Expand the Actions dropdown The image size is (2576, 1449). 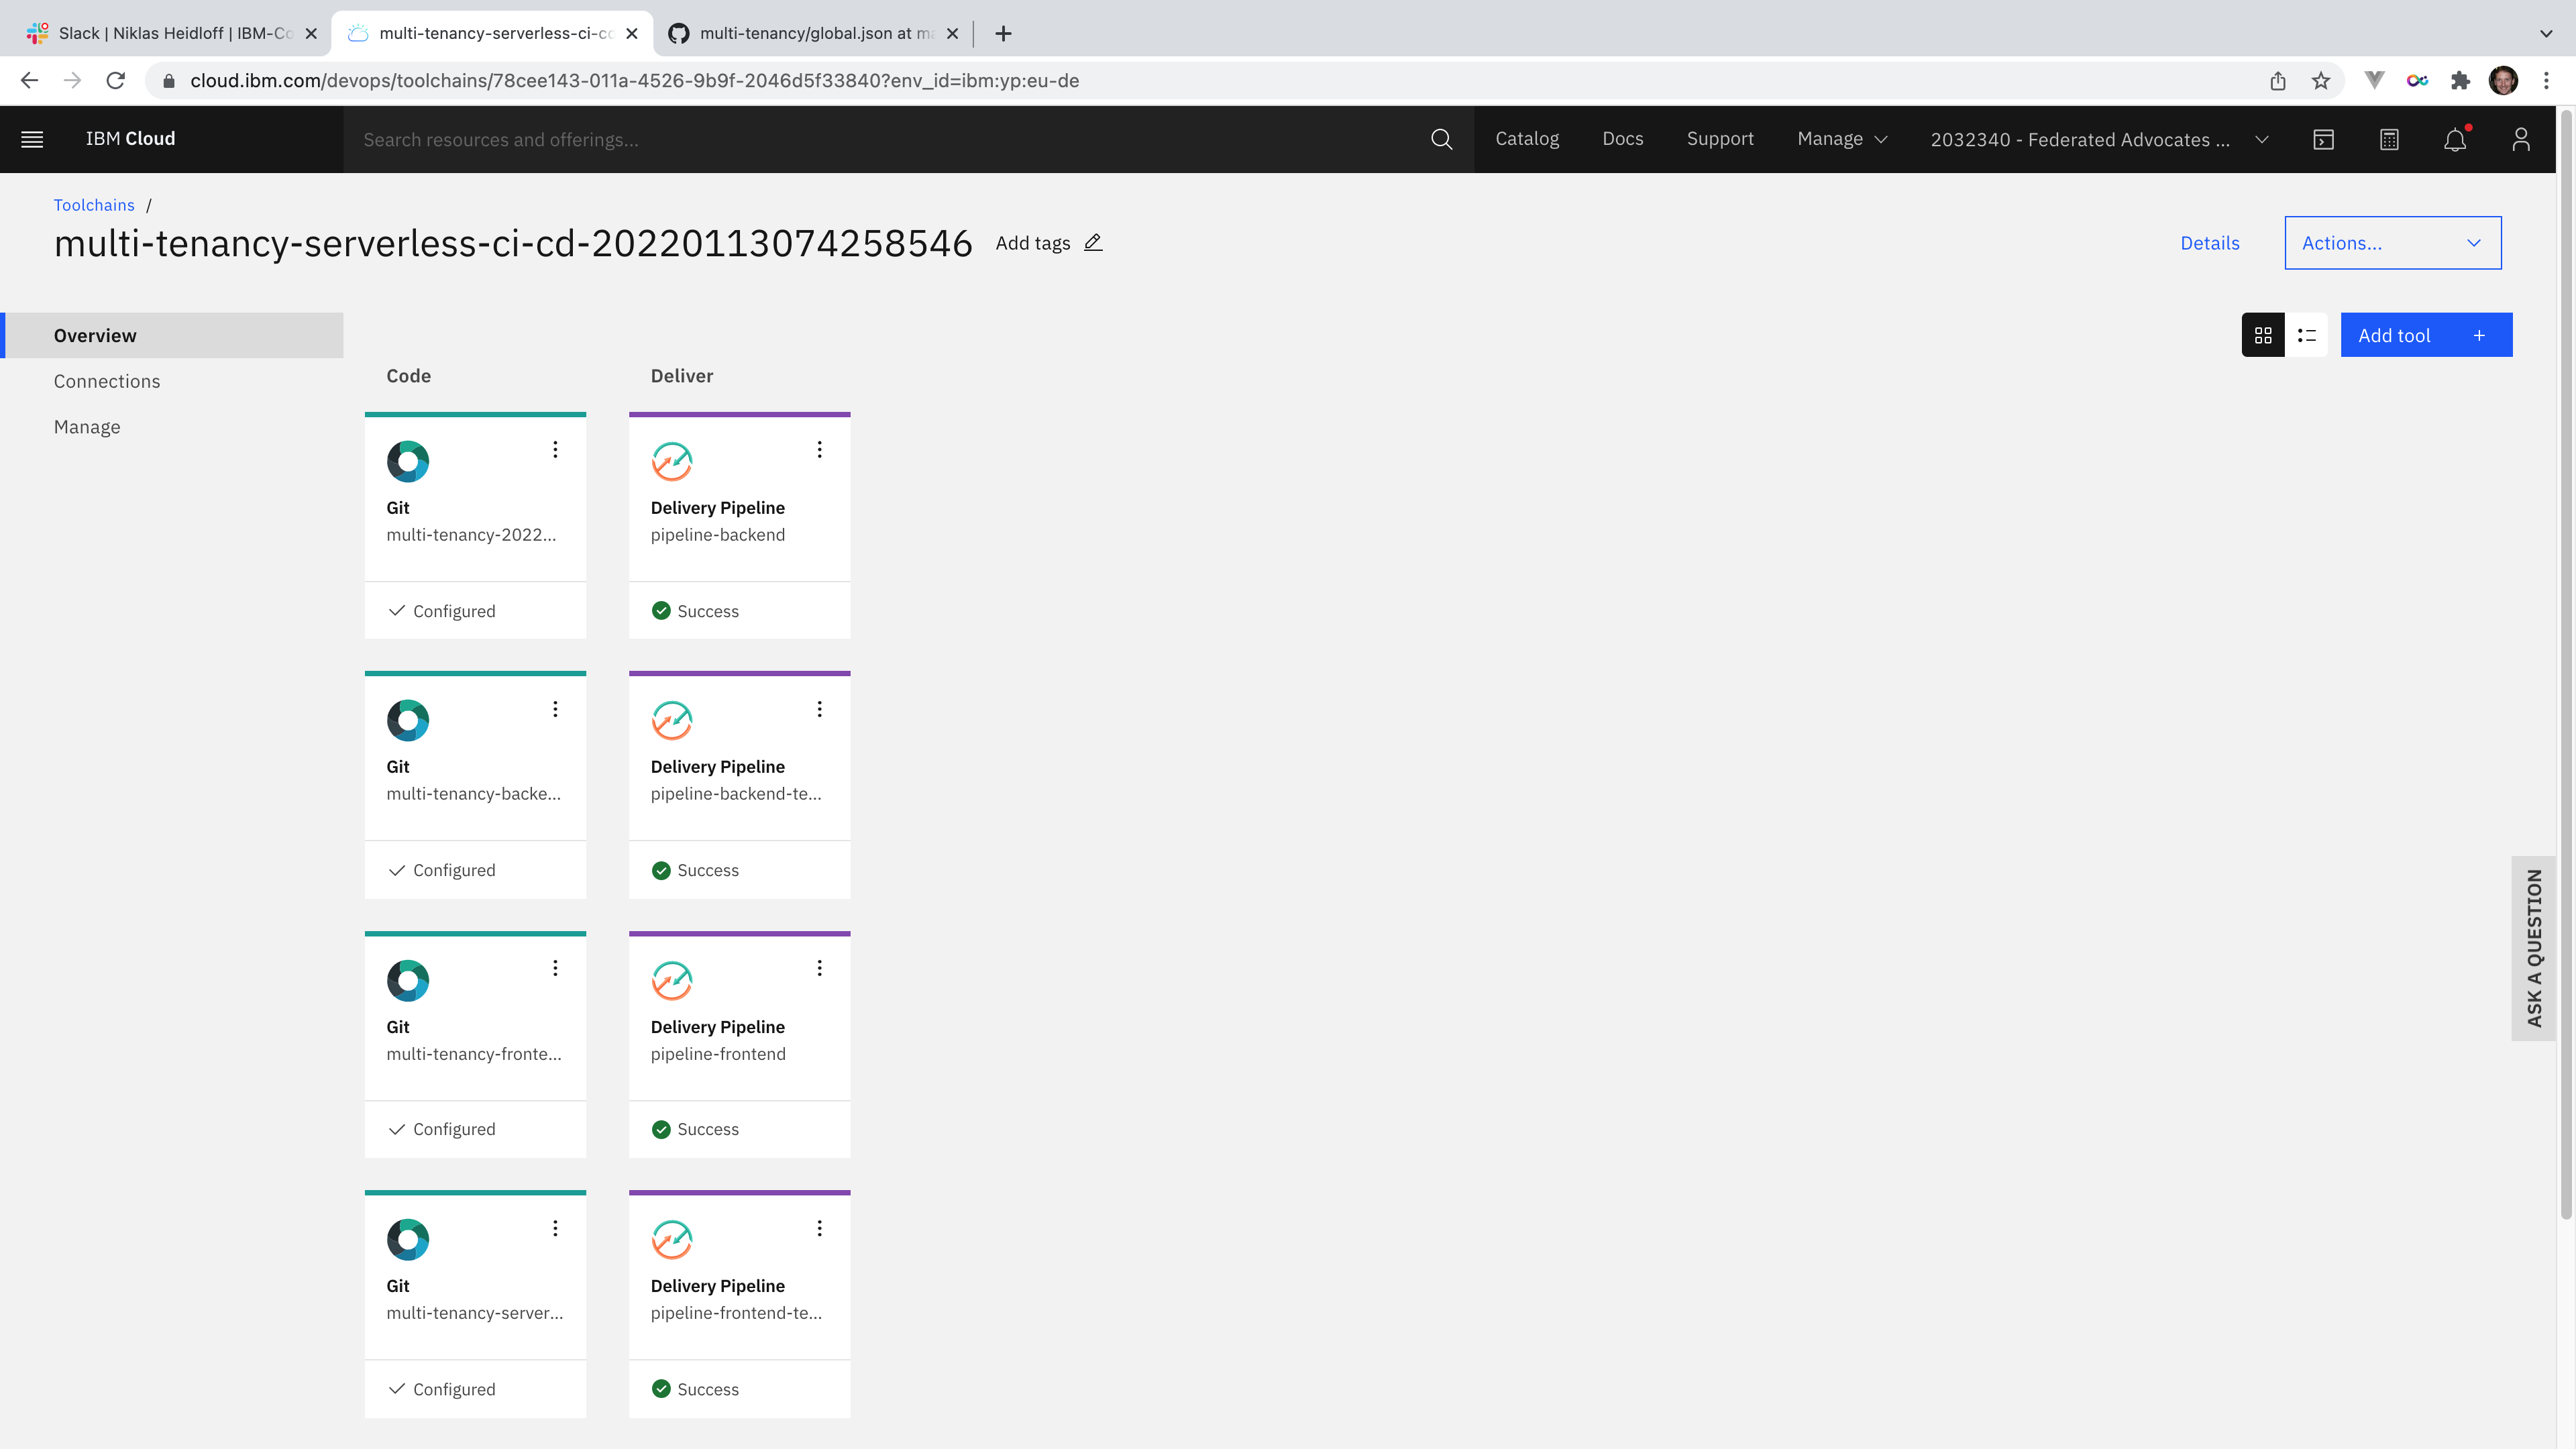(x=2392, y=243)
